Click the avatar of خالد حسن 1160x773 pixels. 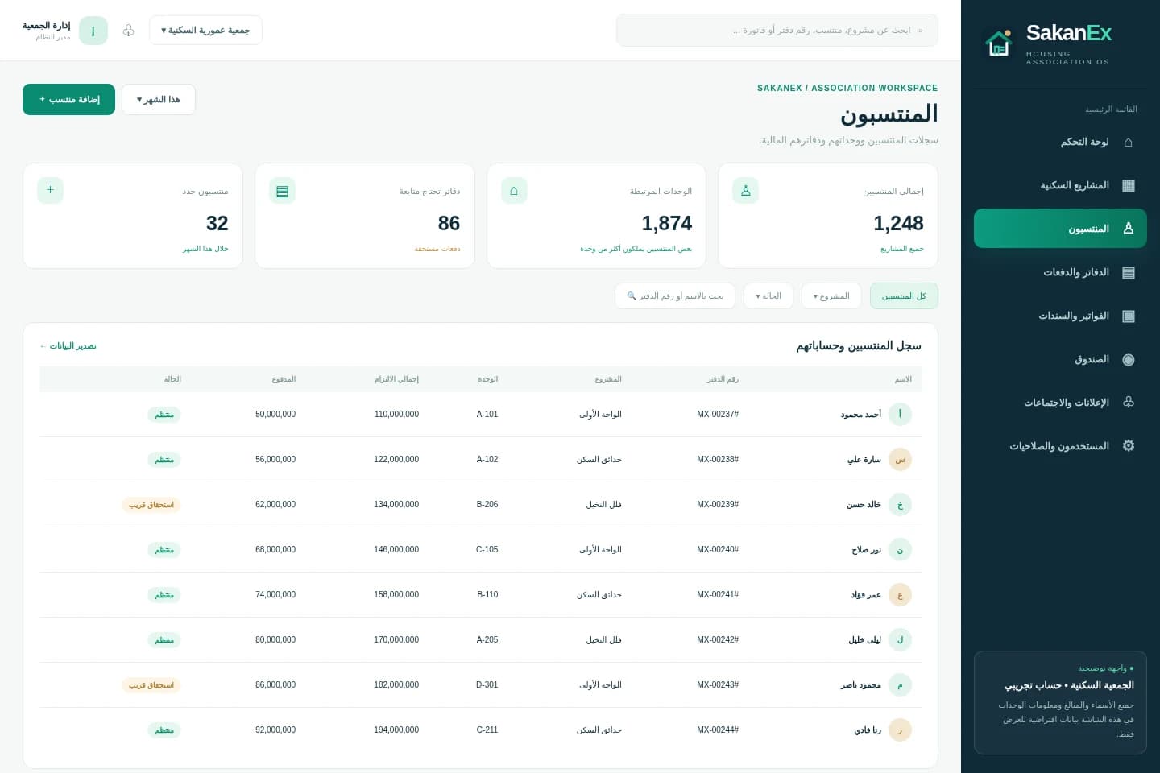click(900, 504)
